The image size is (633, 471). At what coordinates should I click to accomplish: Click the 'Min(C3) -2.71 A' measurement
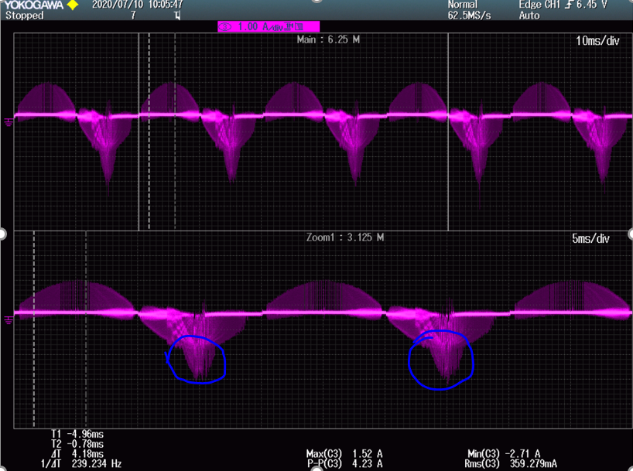point(504,454)
